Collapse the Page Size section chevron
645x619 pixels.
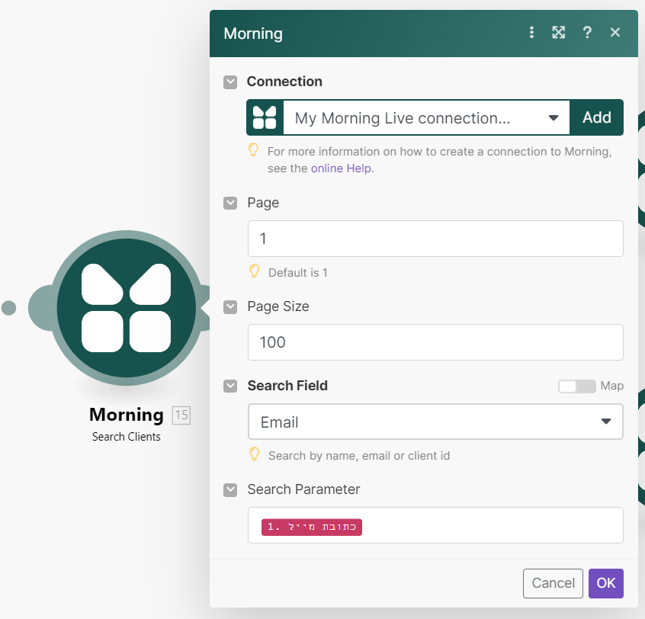tap(230, 306)
